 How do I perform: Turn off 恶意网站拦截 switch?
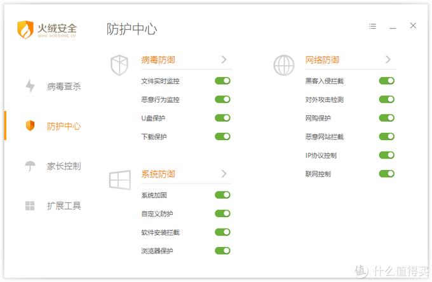[x=387, y=136]
